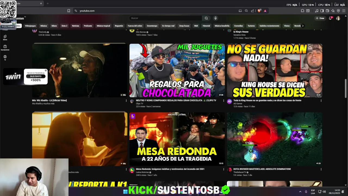Select the Podcasts category chip
The width and height of the screenshot is (348, 196).
(88, 26)
